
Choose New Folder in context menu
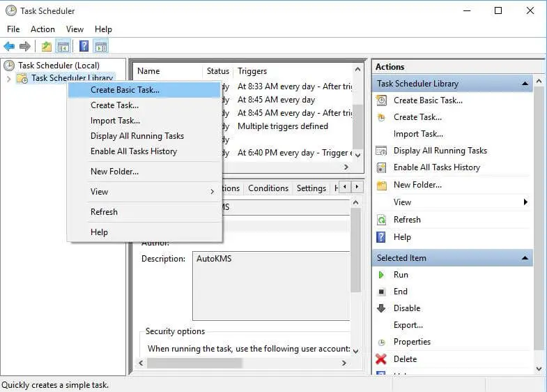145,172
